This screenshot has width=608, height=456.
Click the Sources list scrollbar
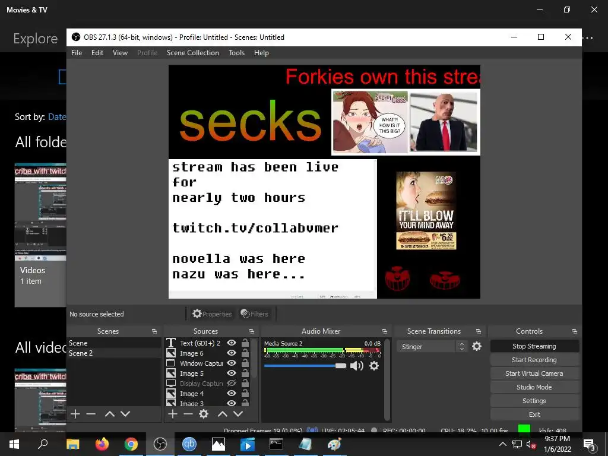tap(254, 359)
